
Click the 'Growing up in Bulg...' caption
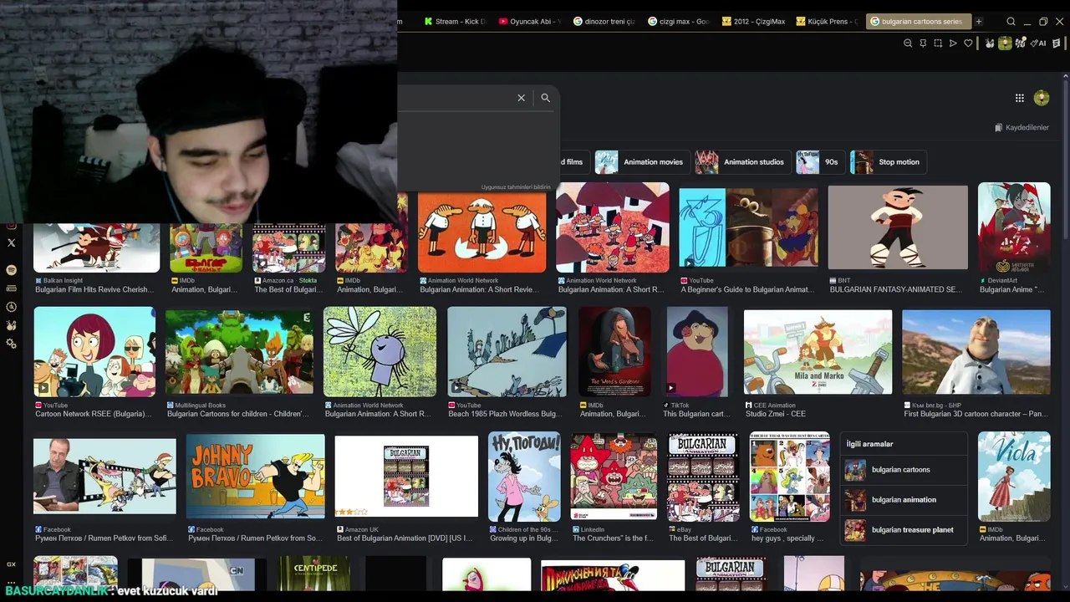[x=524, y=538]
